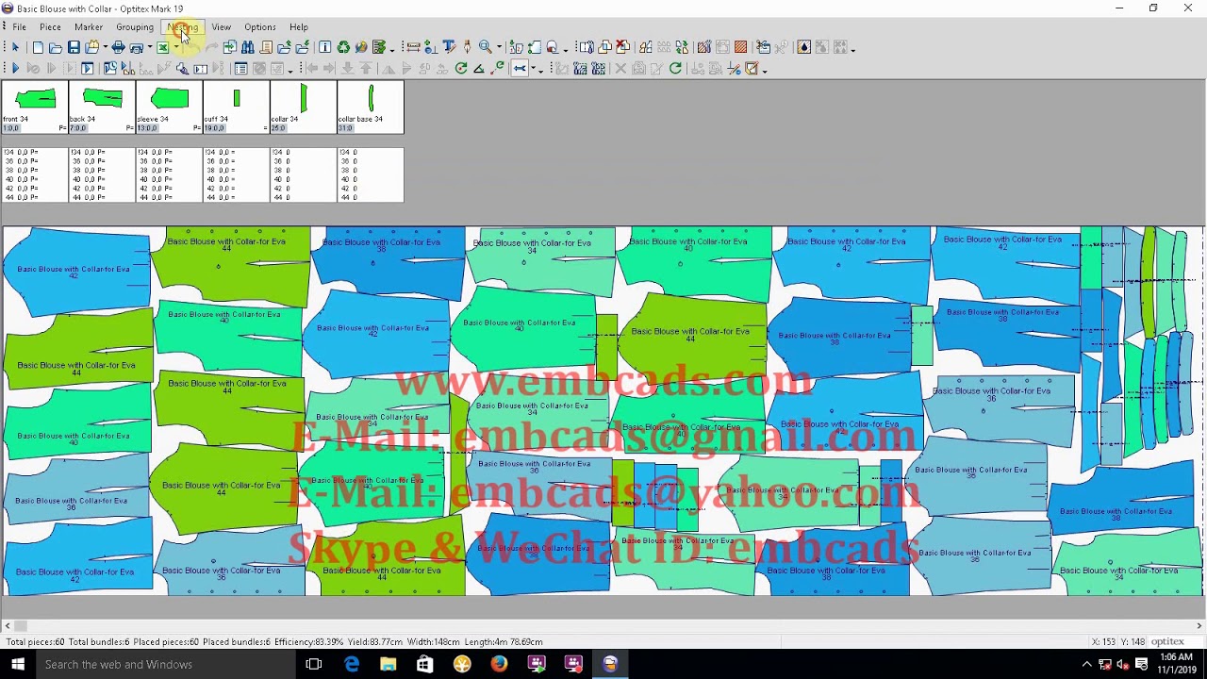Click the hatched fabric pattern icon
Image resolution: width=1207 pixels, height=679 pixels.
(x=741, y=47)
